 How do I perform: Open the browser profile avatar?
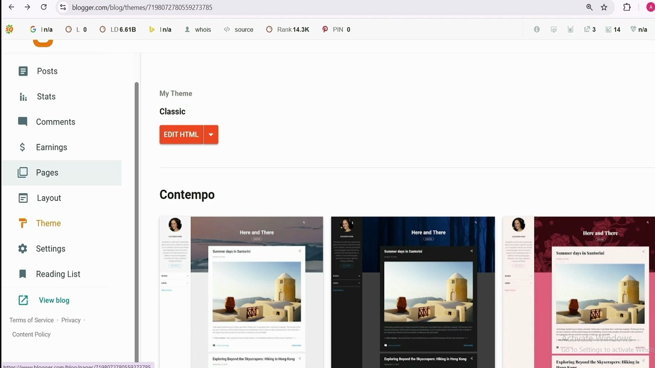[650, 7]
